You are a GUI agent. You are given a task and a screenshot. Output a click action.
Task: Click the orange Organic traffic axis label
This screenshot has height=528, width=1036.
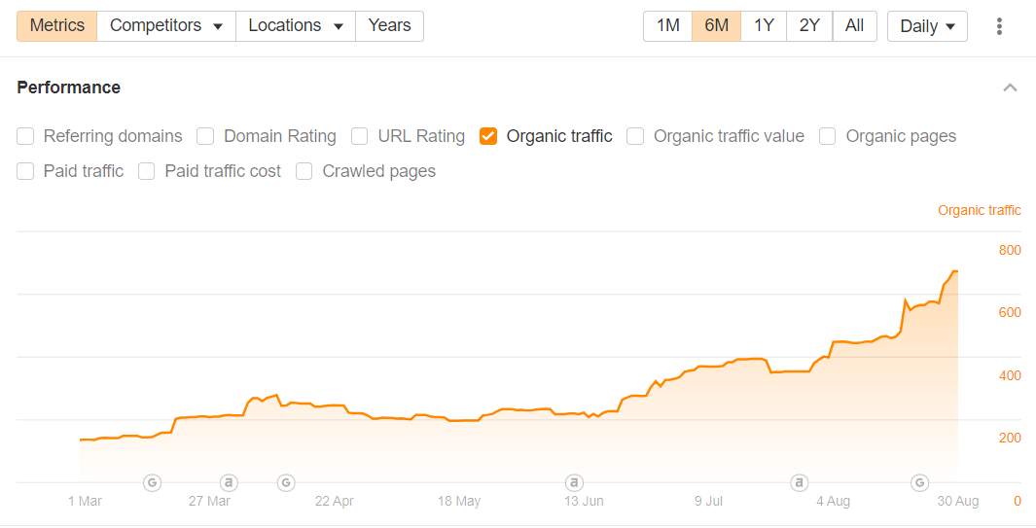click(980, 210)
